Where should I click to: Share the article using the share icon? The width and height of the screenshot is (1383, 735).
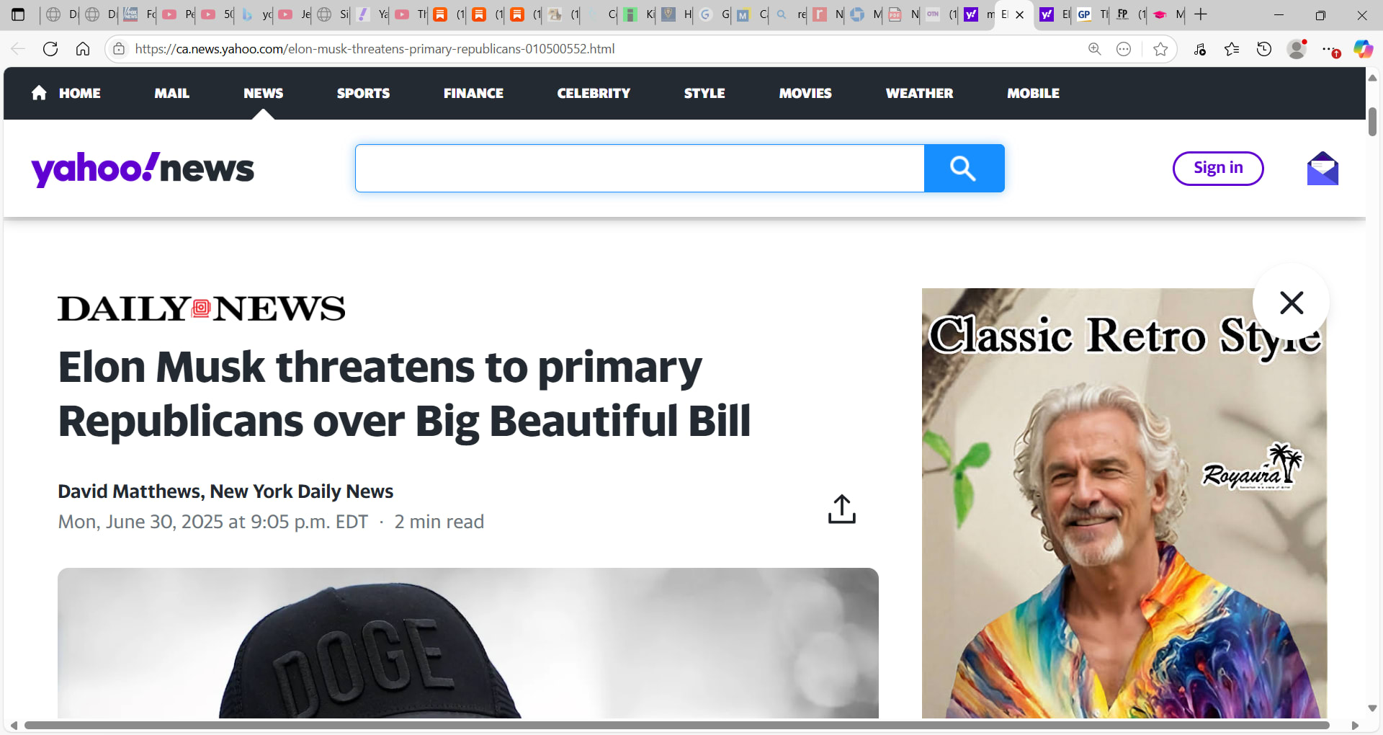[x=841, y=509]
